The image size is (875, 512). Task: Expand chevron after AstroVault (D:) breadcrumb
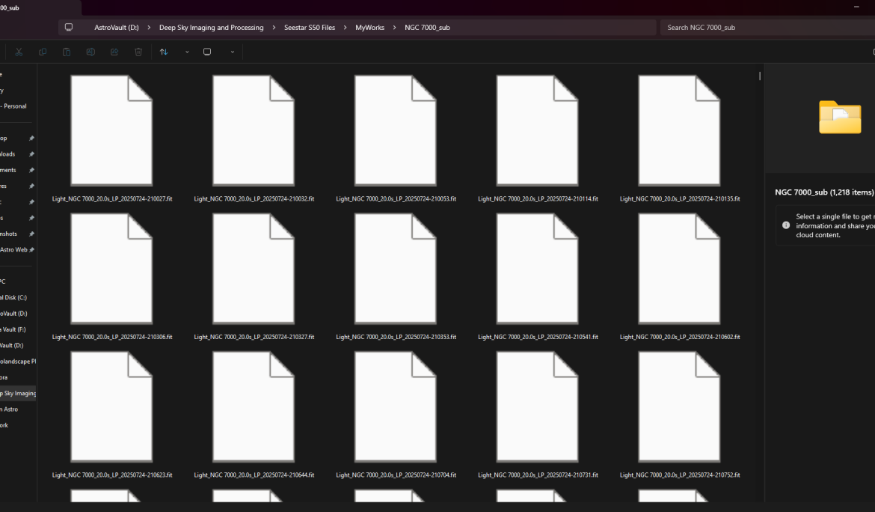[149, 28]
